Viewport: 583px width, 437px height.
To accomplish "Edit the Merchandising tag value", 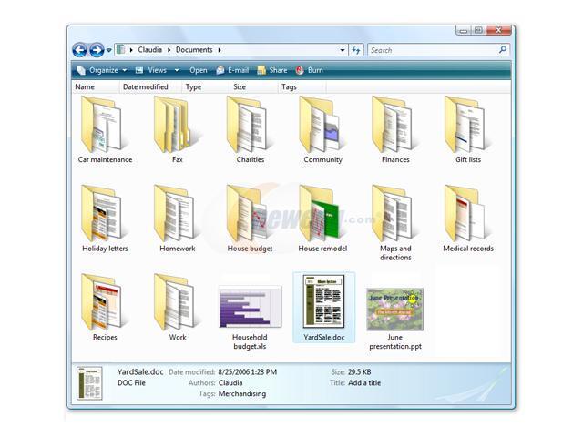I will pyautogui.click(x=242, y=393).
